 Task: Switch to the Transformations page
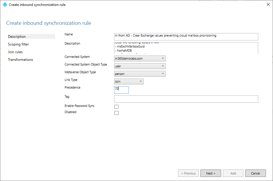click(20, 60)
